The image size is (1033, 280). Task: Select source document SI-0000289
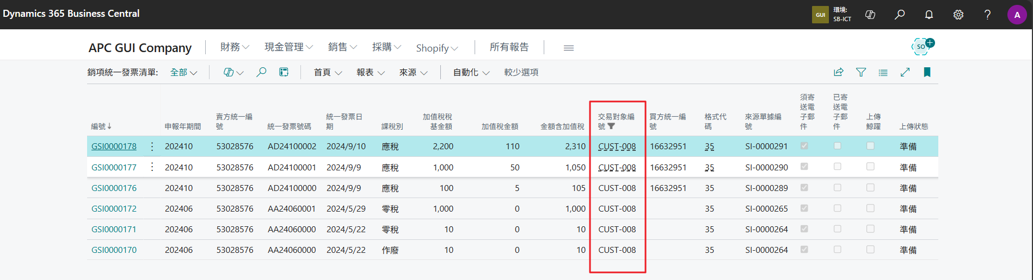point(766,188)
